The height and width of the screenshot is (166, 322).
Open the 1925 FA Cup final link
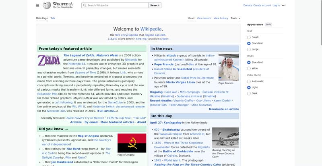coord(119,118)
